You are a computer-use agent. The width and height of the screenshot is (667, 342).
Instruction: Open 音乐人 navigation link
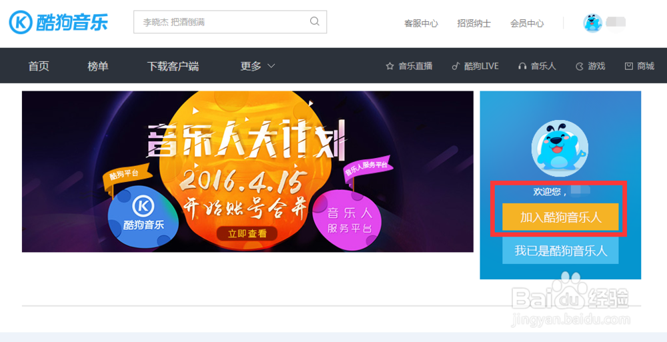click(x=543, y=67)
